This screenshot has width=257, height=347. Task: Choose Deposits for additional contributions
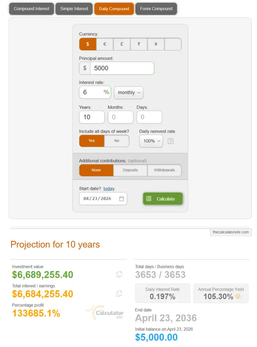click(x=130, y=170)
